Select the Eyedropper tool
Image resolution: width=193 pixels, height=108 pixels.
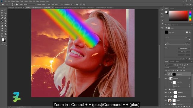click(2, 18)
